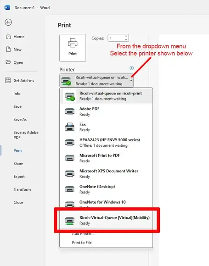Select the Adobe PDF printer
The height and width of the screenshot is (266, 209).
pyautogui.click(x=106, y=111)
